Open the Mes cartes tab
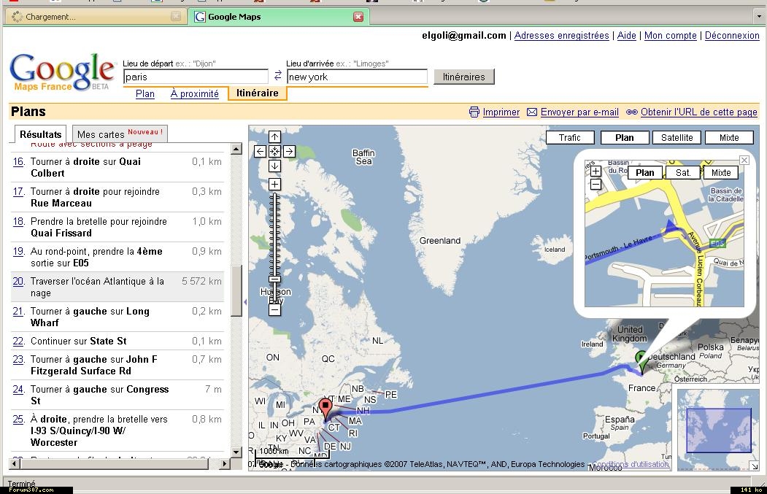The width and height of the screenshot is (767, 494). [120, 134]
